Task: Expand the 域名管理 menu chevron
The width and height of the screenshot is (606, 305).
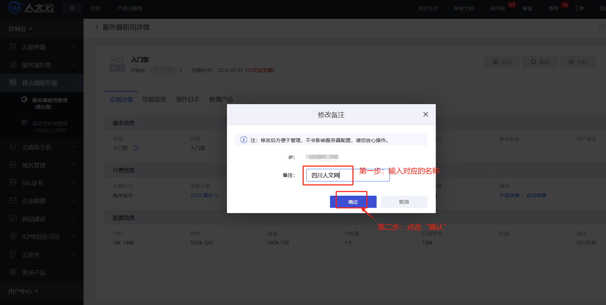Action: pyautogui.click(x=74, y=165)
